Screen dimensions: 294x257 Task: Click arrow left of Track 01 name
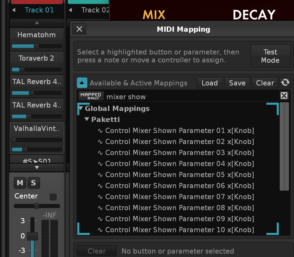click(14, 10)
